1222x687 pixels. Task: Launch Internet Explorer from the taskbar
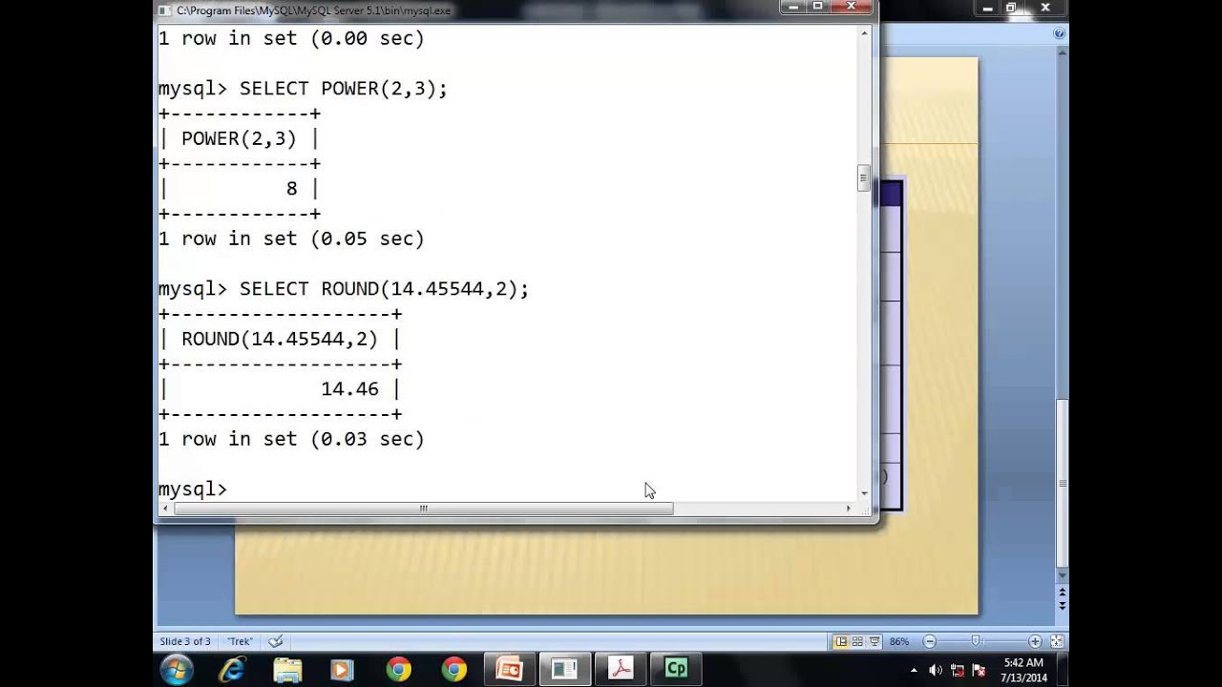coord(231,670)
